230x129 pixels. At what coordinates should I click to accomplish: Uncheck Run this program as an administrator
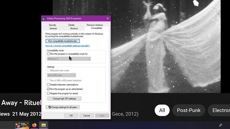(48, 89)
